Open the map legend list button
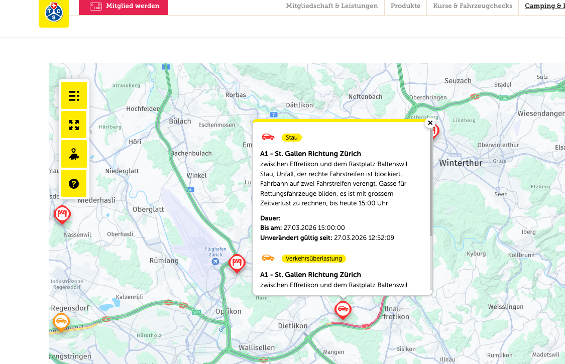 click(x=74, y=95)
